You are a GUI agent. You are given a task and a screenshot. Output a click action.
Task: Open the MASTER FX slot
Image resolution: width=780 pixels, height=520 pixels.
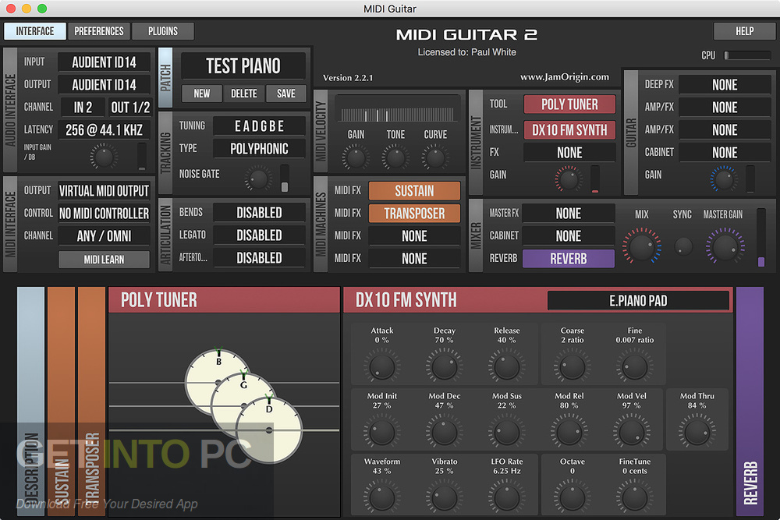tap(569, 214)
